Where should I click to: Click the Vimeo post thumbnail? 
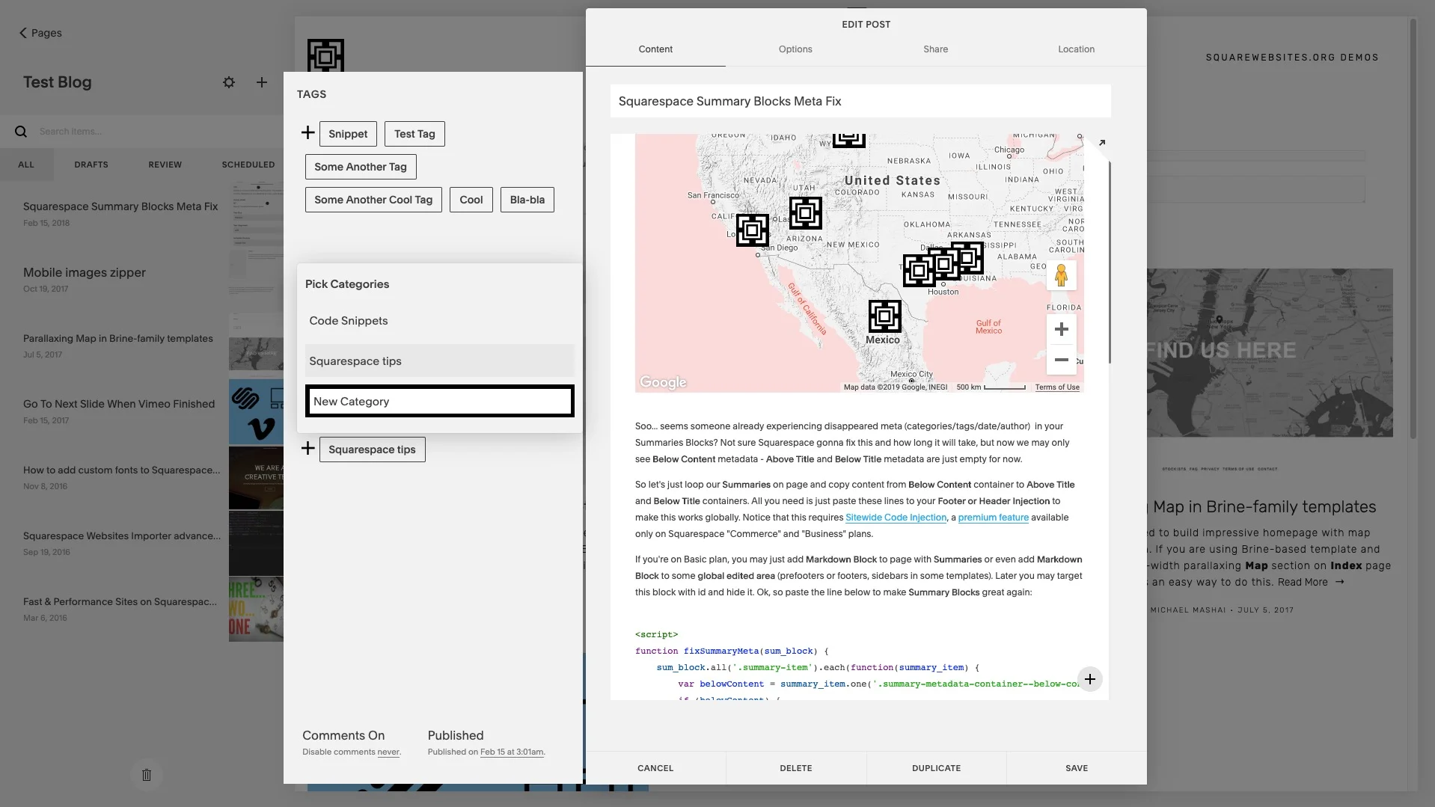pyautogui.click(x=256, y=412)
